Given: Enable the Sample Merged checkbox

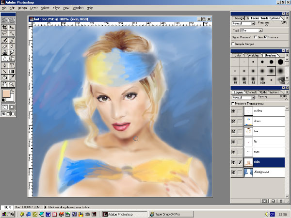Looking at the screenshot, I should tap(233, 44).
